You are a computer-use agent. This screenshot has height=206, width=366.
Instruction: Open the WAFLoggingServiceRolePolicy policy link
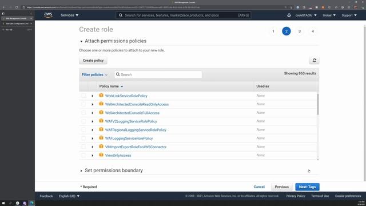[129, 138]
